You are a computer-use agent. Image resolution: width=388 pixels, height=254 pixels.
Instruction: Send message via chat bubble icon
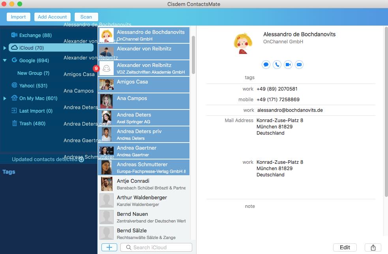click(x=266, y=65)
